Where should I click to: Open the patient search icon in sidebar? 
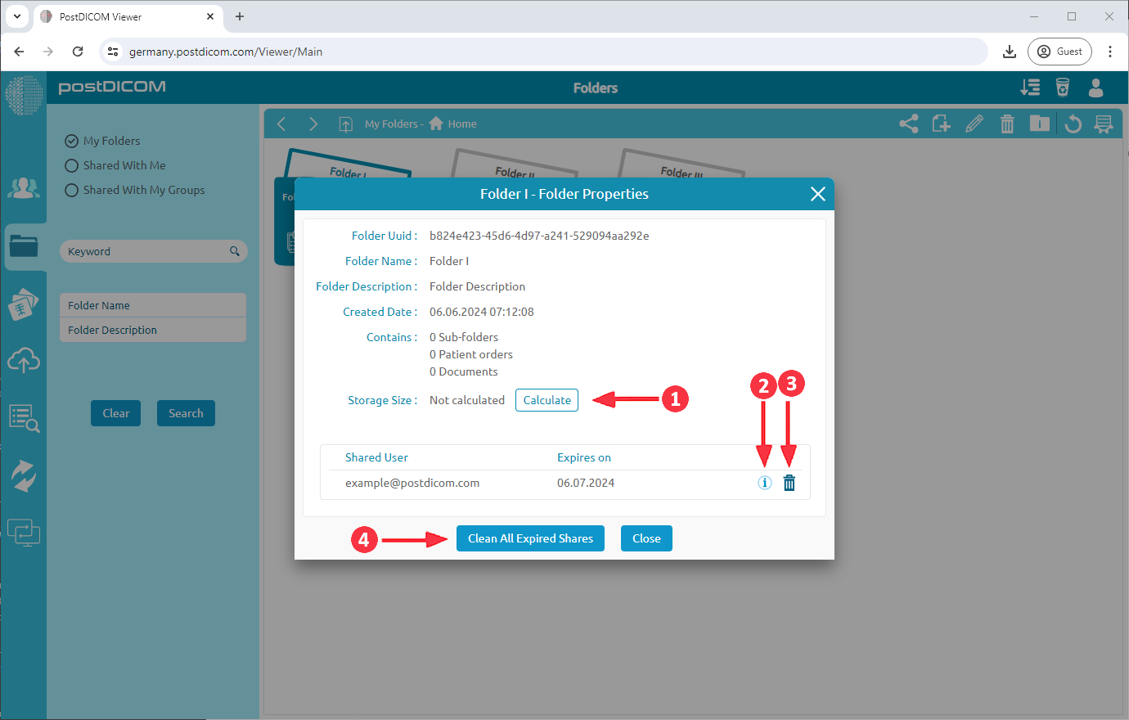tap(24, 418)
